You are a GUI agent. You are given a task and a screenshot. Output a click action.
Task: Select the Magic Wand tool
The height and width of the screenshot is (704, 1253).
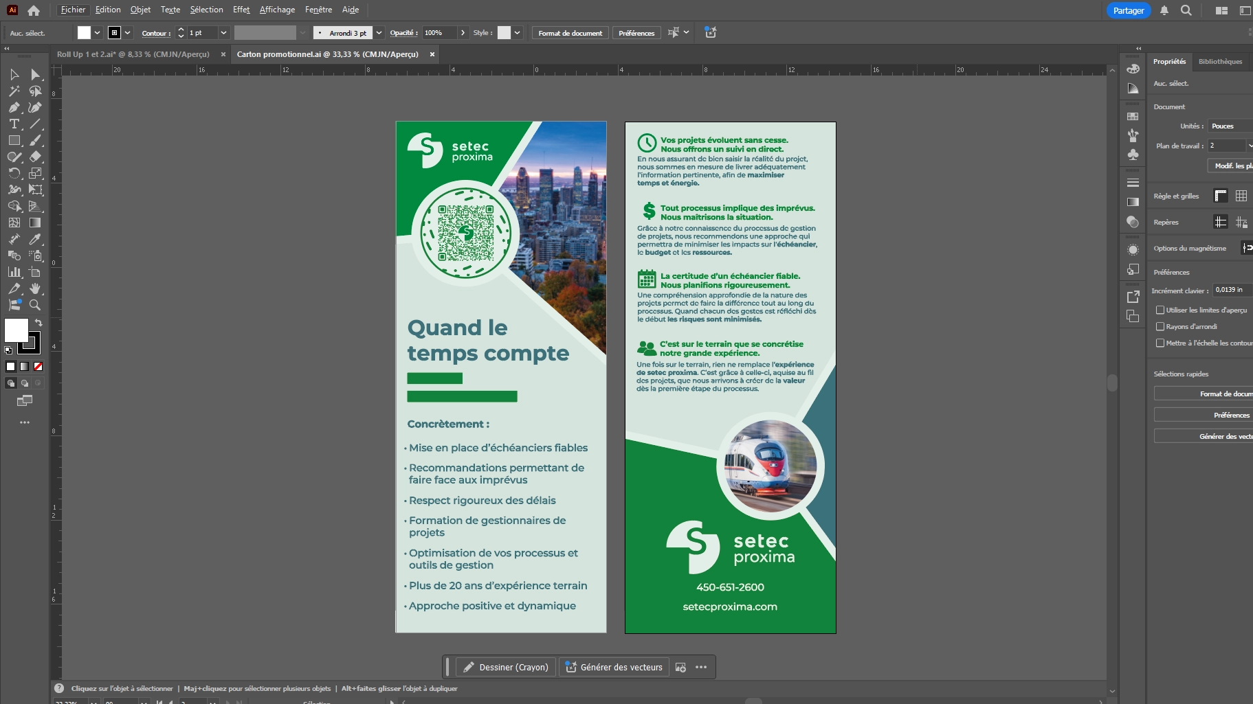tap(14, 91)
